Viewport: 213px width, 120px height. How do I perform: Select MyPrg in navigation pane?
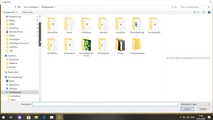[x=12, y=20]
